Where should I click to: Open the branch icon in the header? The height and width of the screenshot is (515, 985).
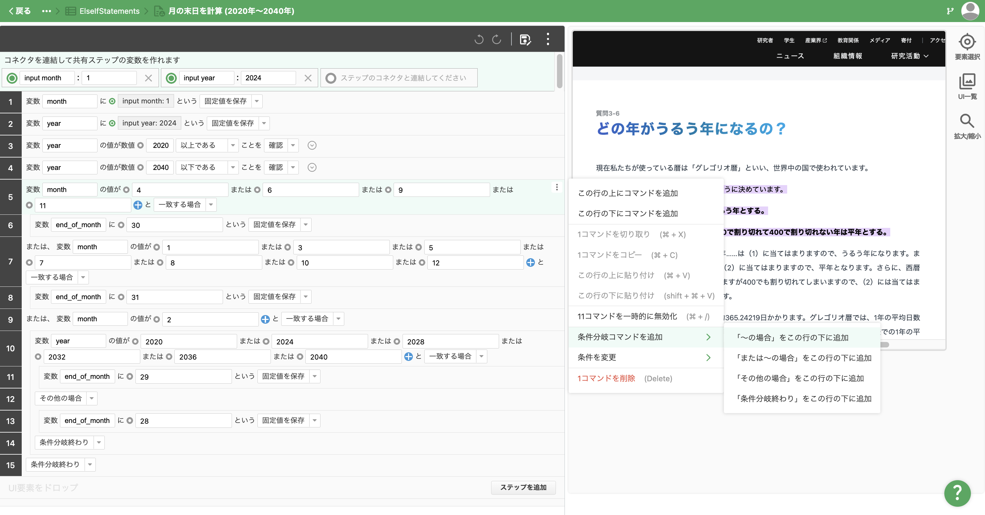coord(950,11)
